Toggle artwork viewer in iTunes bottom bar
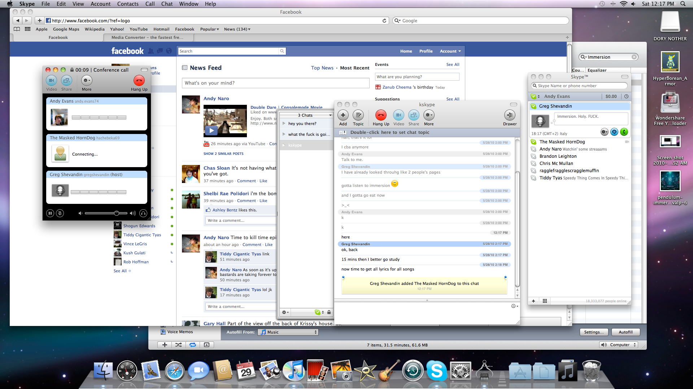 (207, 345)
